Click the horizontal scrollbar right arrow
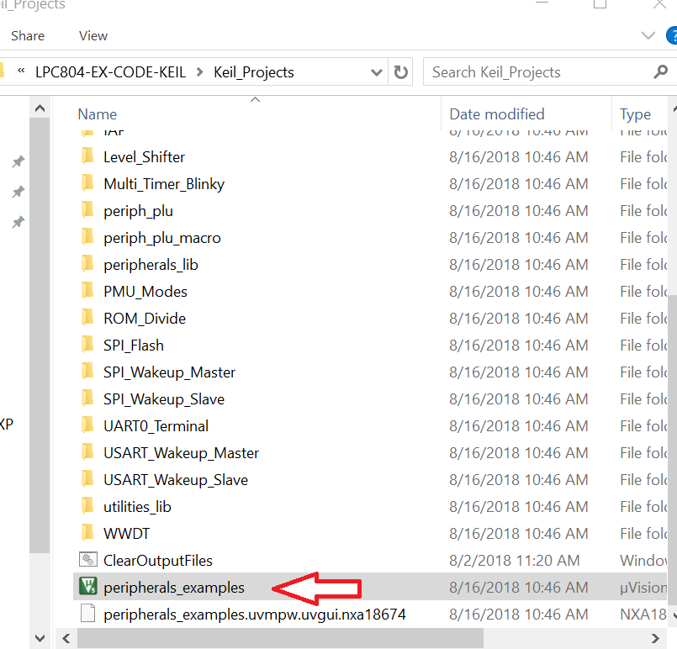The height and width of the screenshot is (649, 677). point(655,638)
